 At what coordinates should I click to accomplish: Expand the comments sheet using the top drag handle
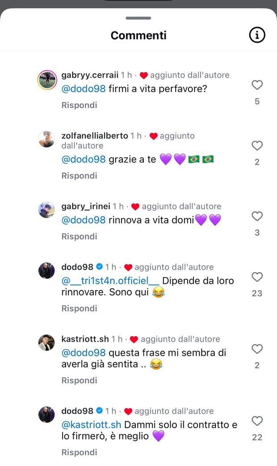coord(138,18)
